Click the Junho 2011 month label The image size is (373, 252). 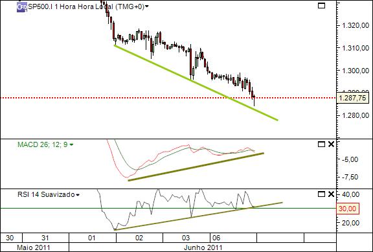pyautogui.click(x=203, y=247)
